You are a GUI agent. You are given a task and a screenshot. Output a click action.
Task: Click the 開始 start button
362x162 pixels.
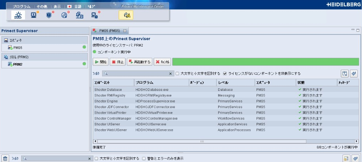pyautogui.click(x=101, y=62)
